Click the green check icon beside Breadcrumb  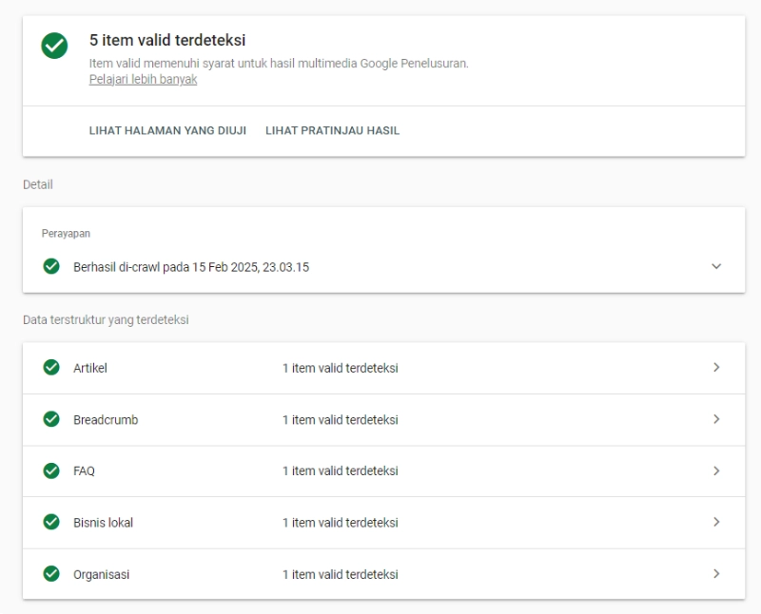pos(51,419)
